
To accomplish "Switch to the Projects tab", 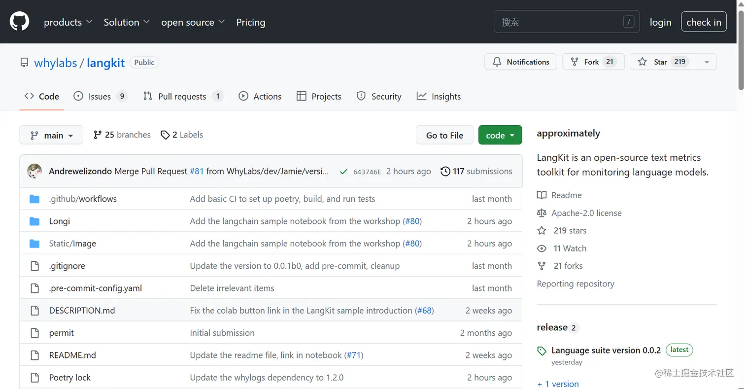I will pos(319,97).
